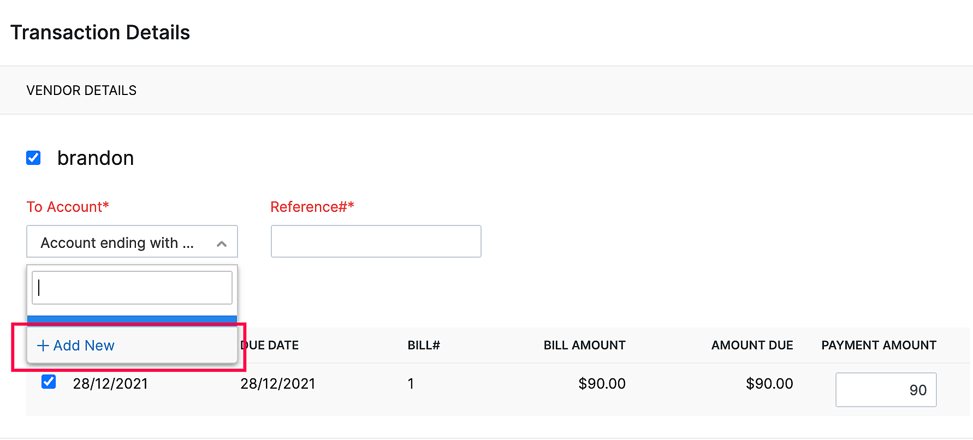Edit the Payment Amount field showing 90
973x440 pixels.
tap(885, 390)
